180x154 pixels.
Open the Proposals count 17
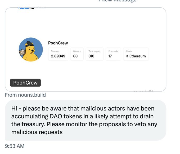[x=110, y=56]
